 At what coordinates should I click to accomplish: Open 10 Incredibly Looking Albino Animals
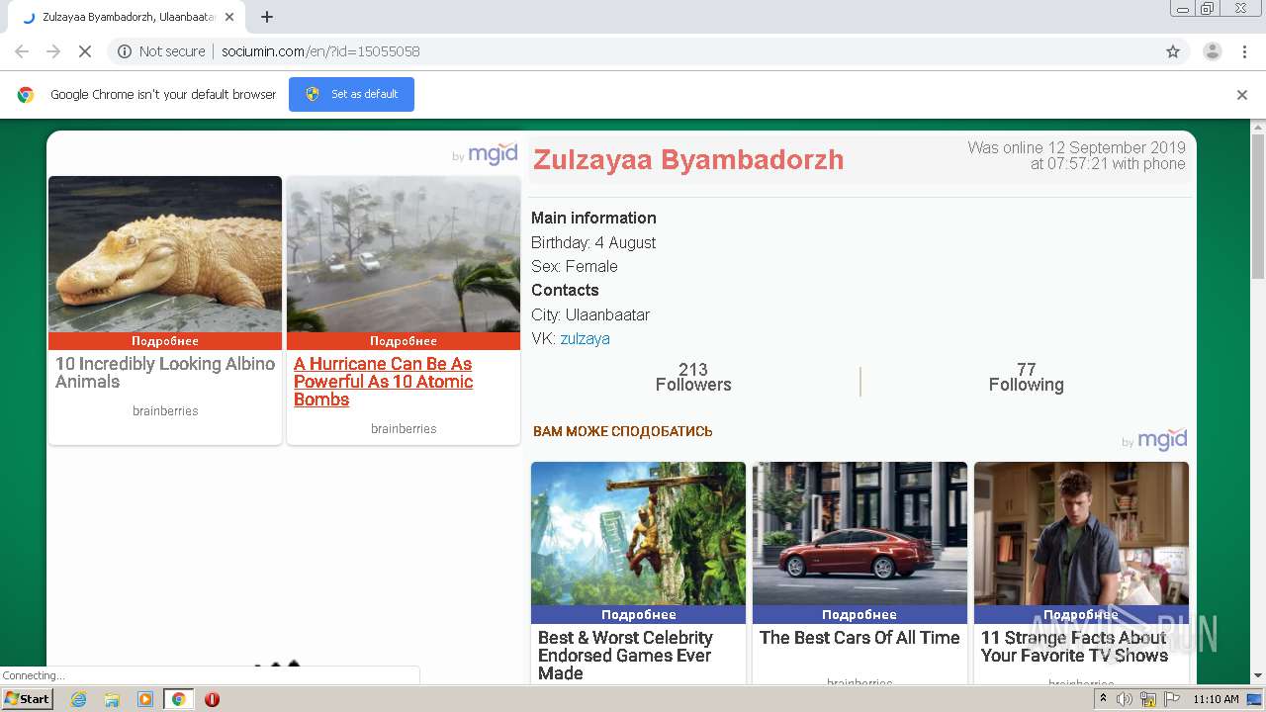pyautogui.click(x=165, y=373)
